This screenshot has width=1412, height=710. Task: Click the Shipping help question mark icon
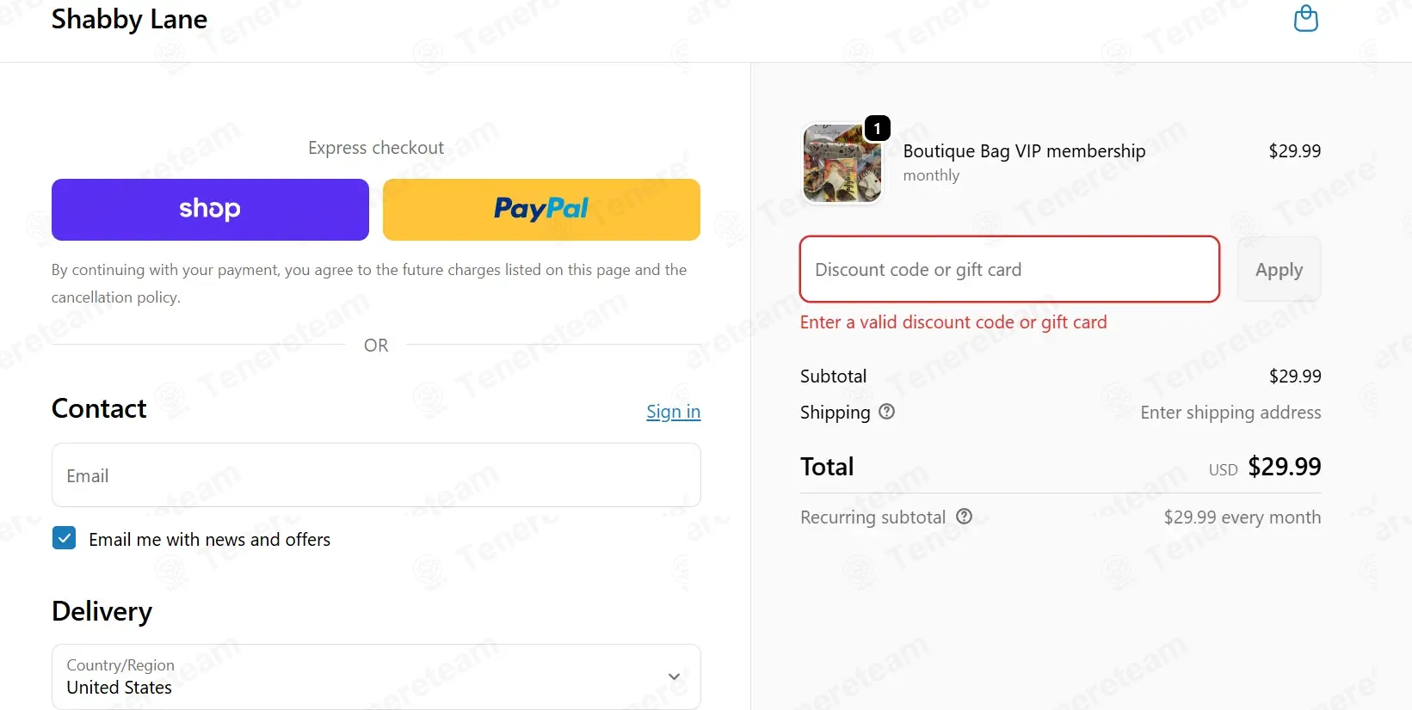click(886, 412)
